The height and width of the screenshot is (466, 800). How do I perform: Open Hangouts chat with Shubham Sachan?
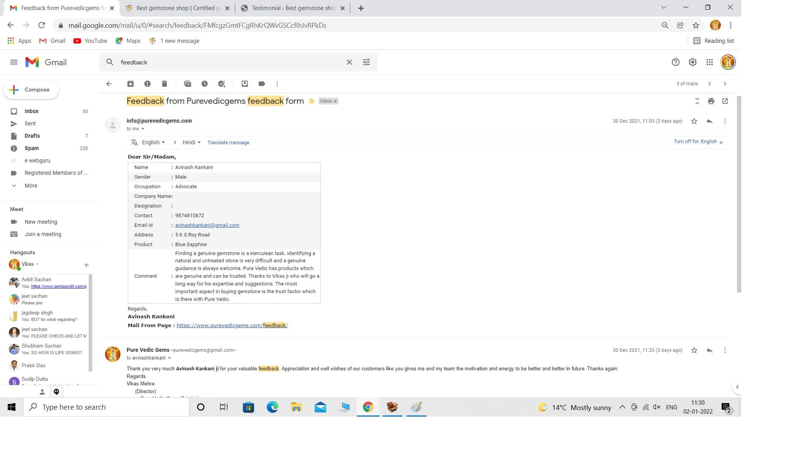pyautogui.click(x=48, y=349)
